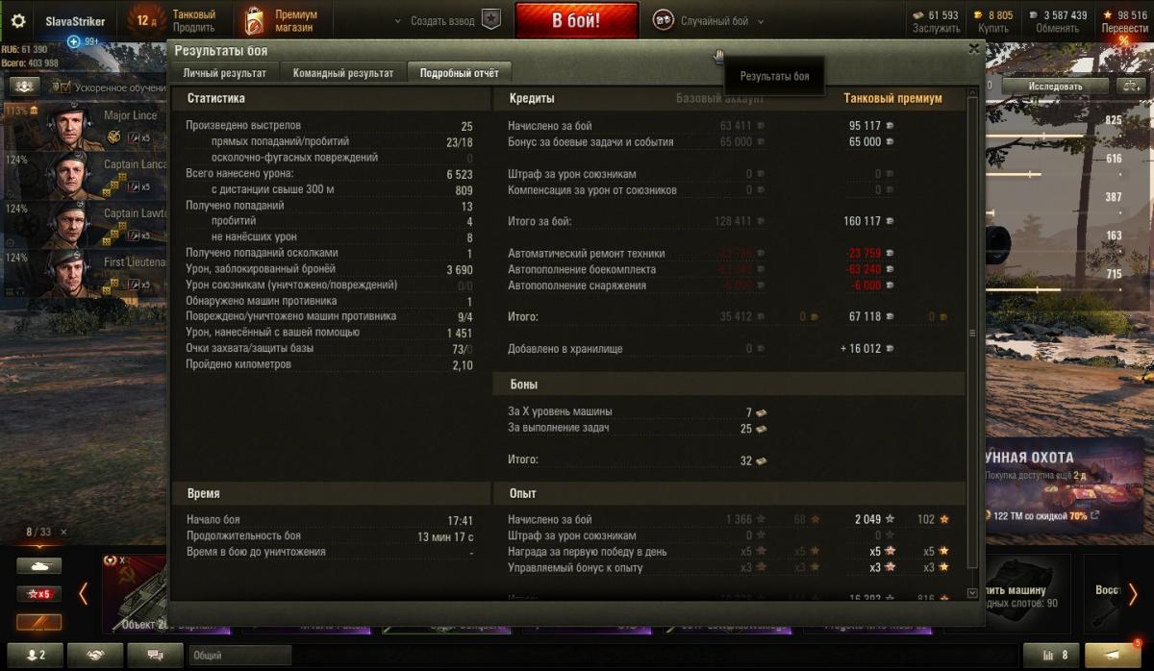Open the contacts list with 2 online

tap(35, 655)
